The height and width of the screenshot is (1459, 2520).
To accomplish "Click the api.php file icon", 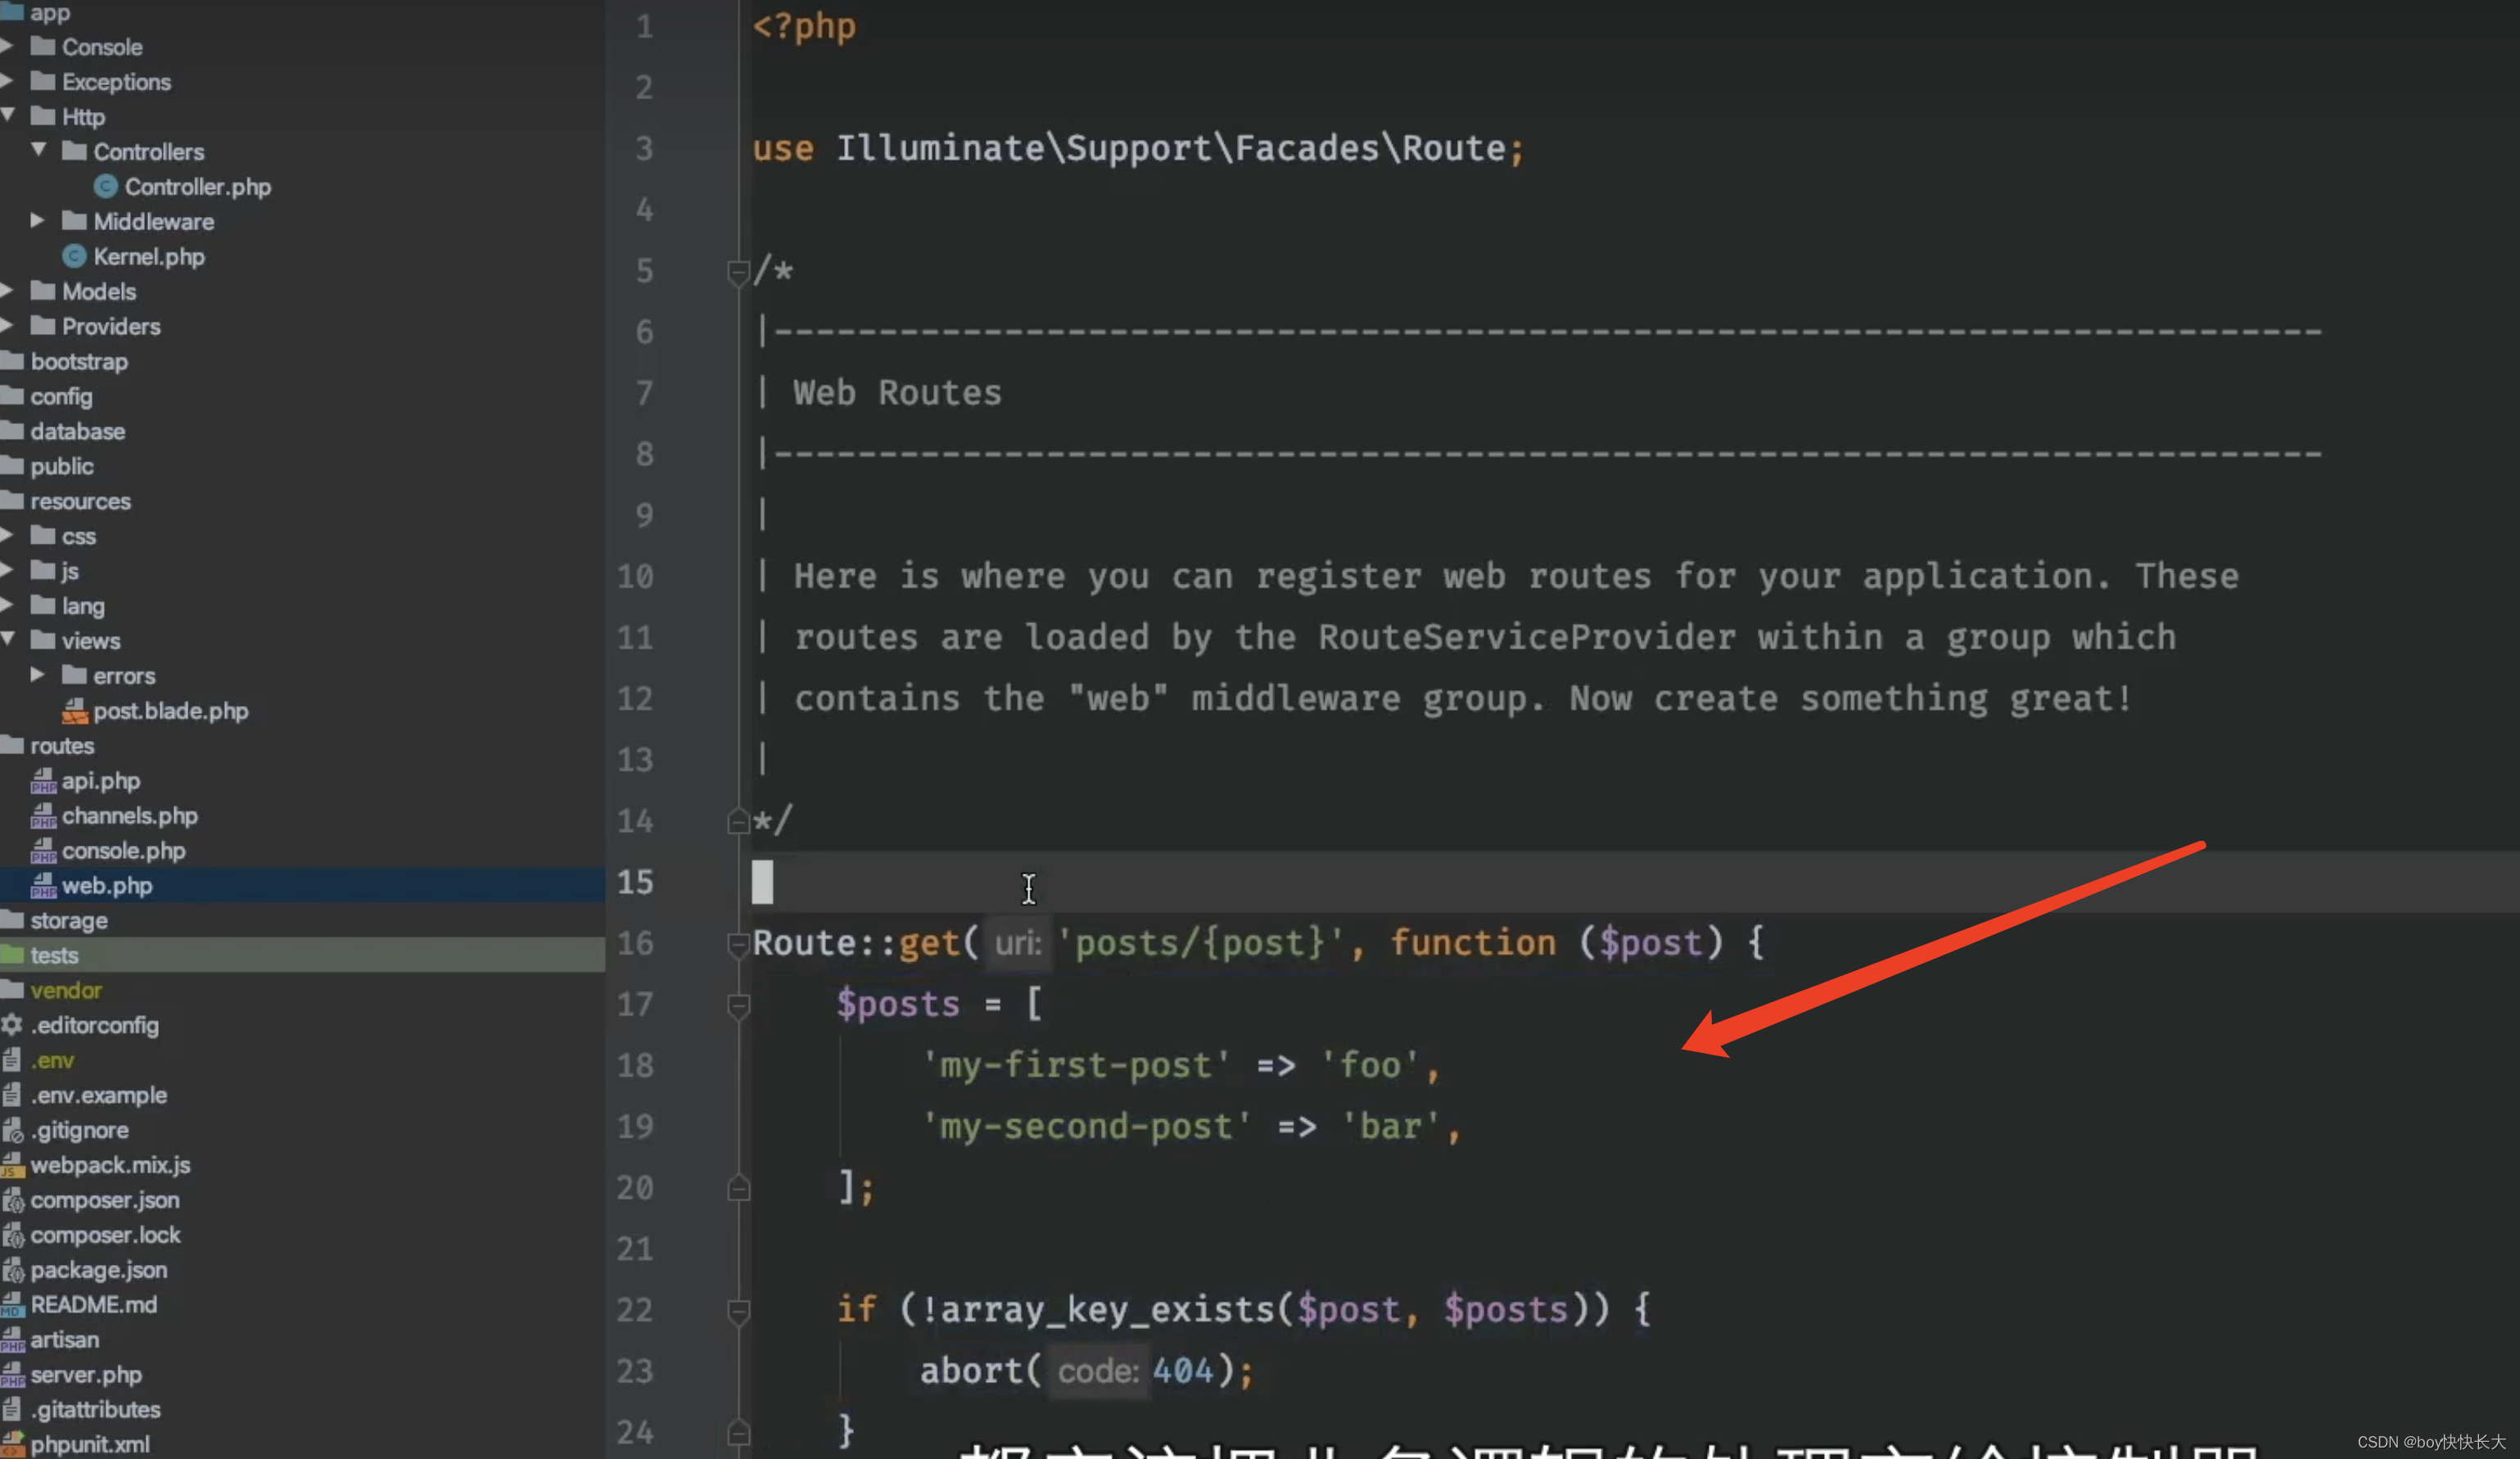I will coord(43,781).
